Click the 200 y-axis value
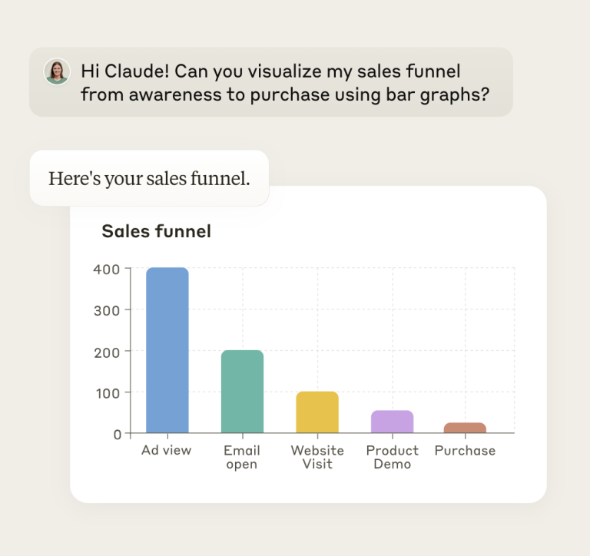 pos(107,352)
